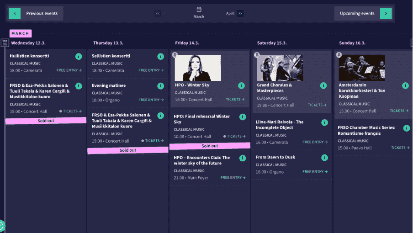Image resolution: width=413 pixels, height=233 pixels.
Task: Open week 11 calendar marker
Action: (5, 42)
